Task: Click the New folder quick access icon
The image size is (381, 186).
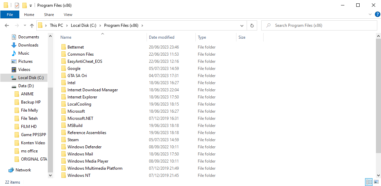Action: tap(24, 5)
